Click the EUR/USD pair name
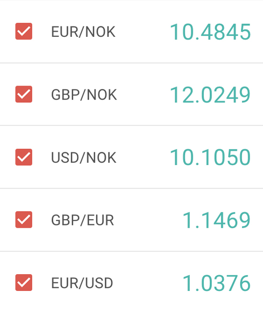Screen dimensions: 263x311 [82, 283]
